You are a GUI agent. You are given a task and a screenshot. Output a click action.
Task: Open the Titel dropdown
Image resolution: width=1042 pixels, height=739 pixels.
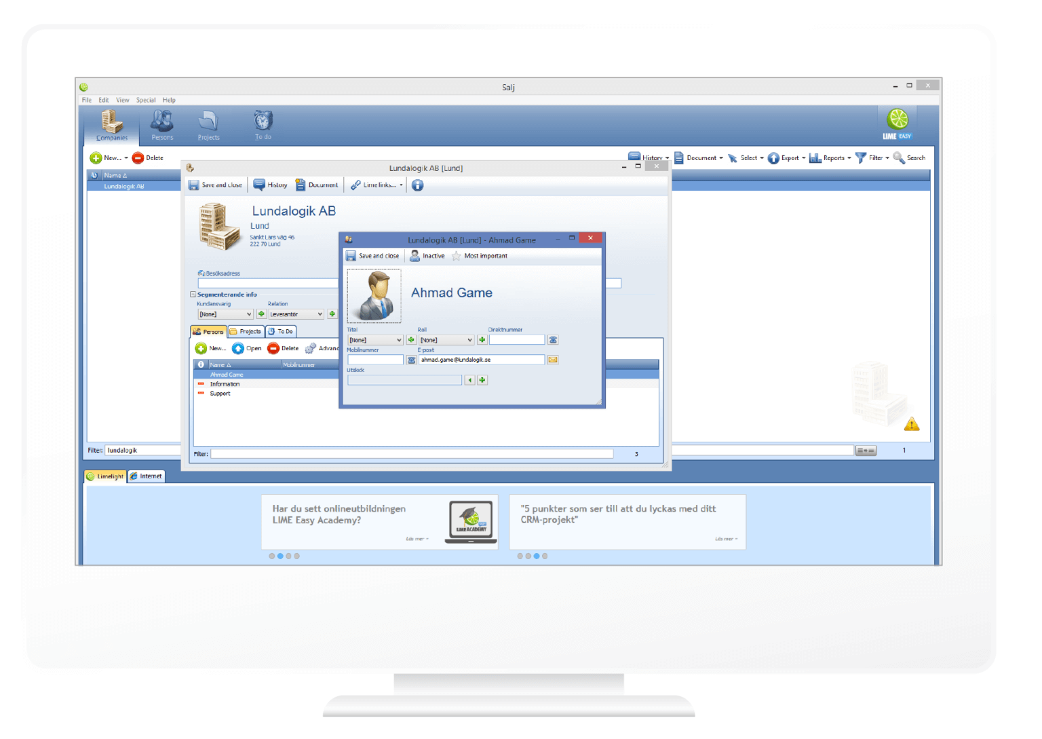click(374, 339)
